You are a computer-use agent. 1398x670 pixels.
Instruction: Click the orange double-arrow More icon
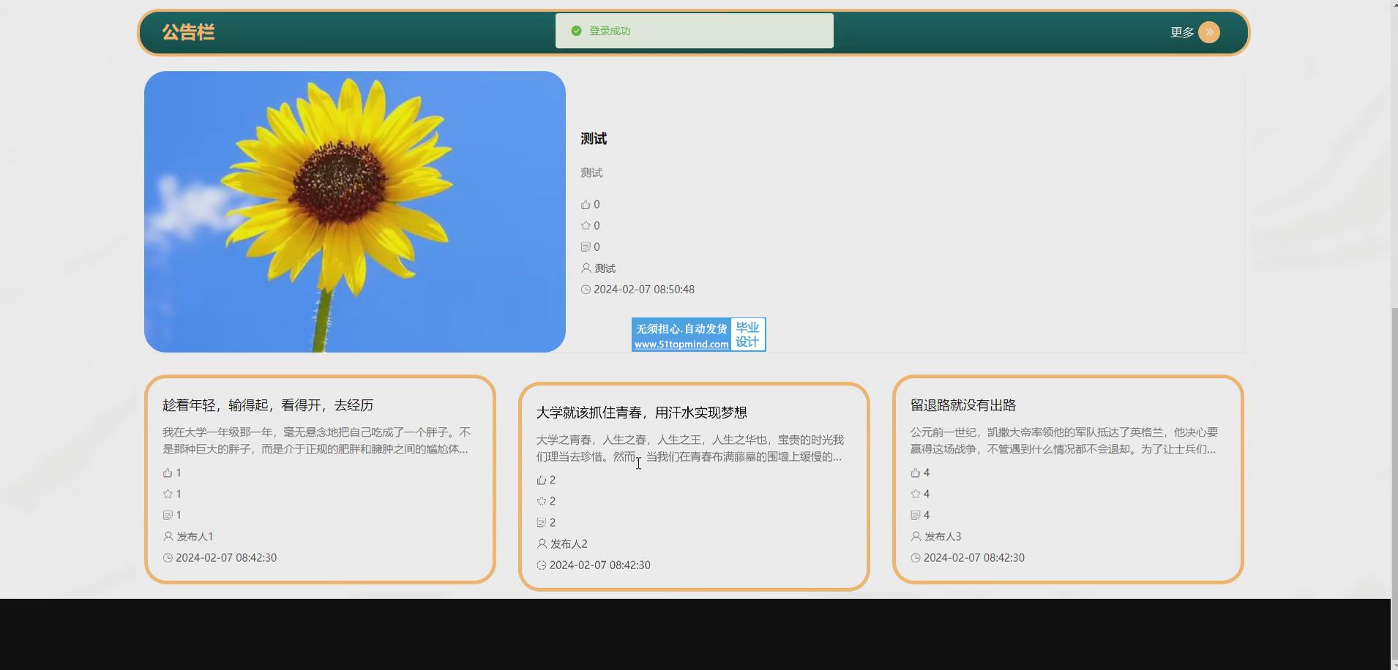coord(1209,32)
